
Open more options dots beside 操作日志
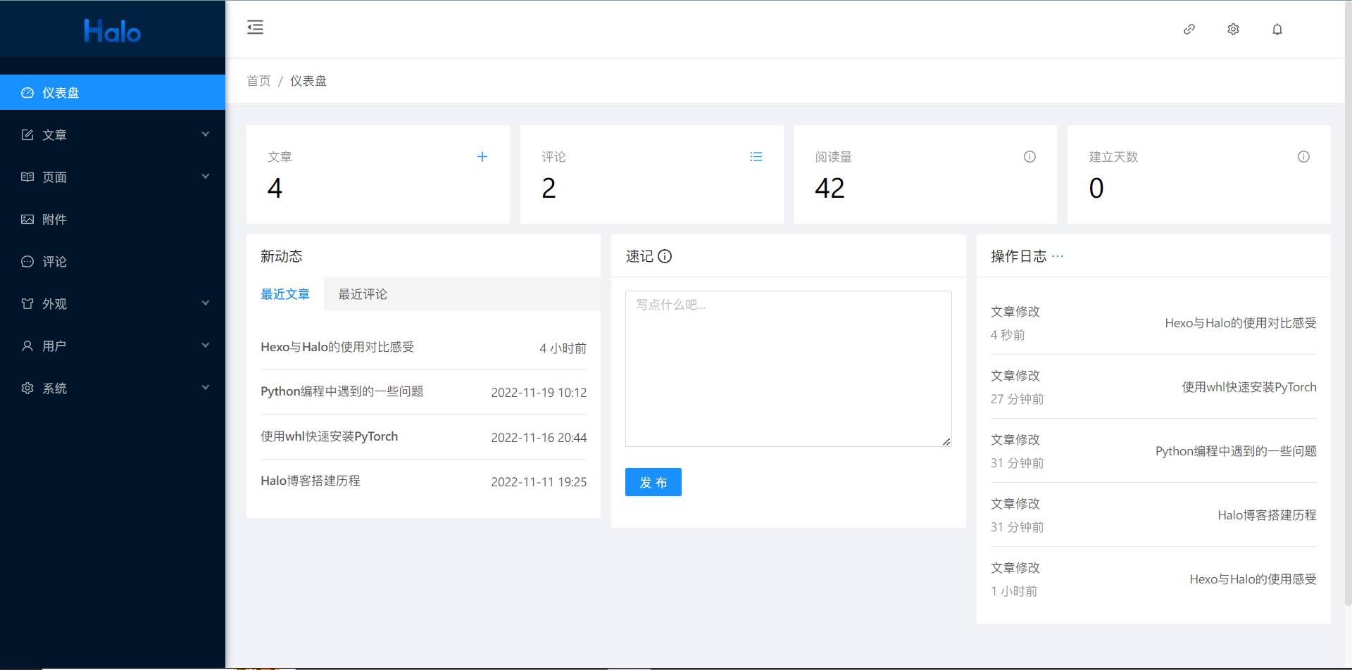click(x=1058, y=256)
